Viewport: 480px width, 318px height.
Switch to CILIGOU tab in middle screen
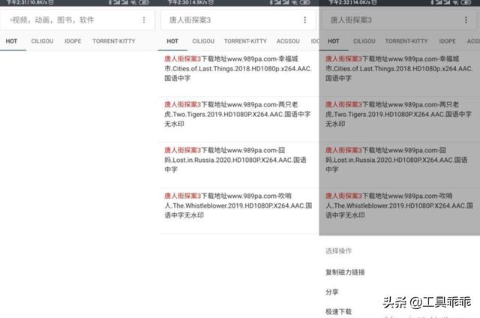click(x=203, y=41)
